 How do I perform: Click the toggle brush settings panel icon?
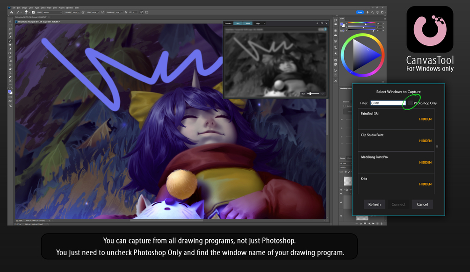[33, 12]
